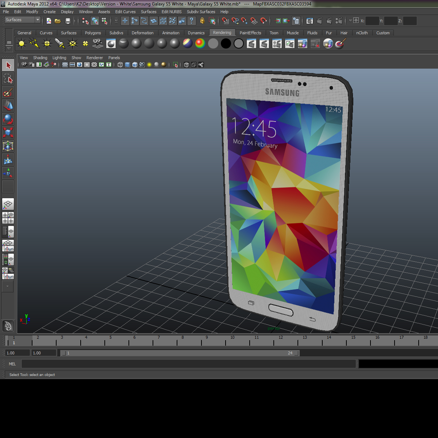Toggle snap to points magnet
The image size is (438, 438).
[x=245, y=21]
